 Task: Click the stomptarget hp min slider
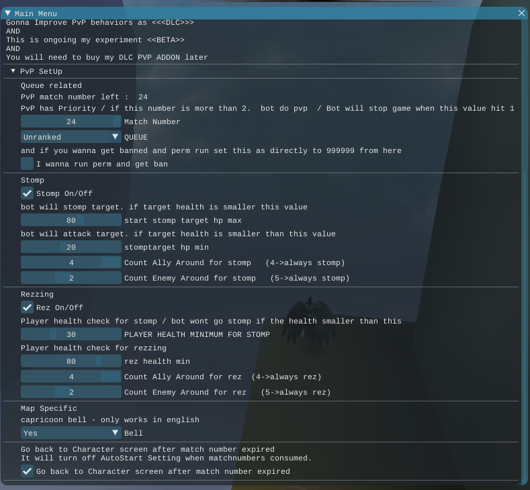pos(71,247)
